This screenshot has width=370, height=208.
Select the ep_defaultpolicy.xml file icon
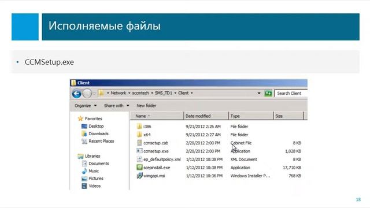click(x=139, y=159)
